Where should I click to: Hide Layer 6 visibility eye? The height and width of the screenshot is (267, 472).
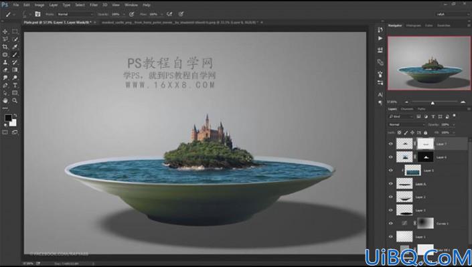(391, 157)
